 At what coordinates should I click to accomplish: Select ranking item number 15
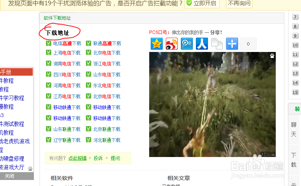point(295,92)
